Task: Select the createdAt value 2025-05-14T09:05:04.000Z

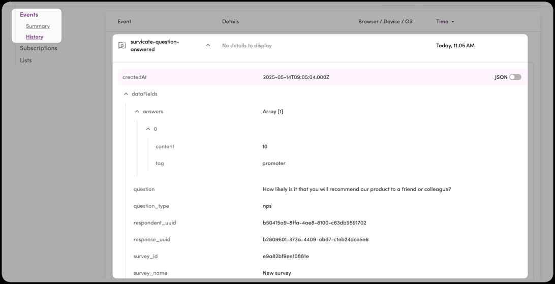Action: coord(296,77)
